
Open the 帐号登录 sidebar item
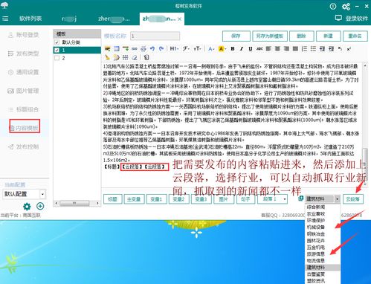click(24, 35)
